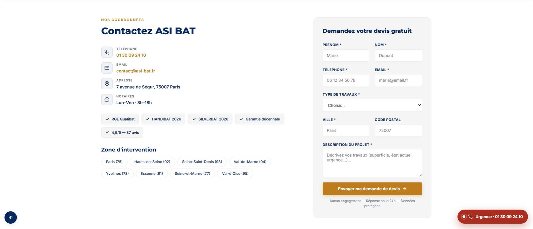Screen dimensions: 533x229
Task: Select the Email field with marie@email.fr placeholder
Action: [x=398, y=80]
